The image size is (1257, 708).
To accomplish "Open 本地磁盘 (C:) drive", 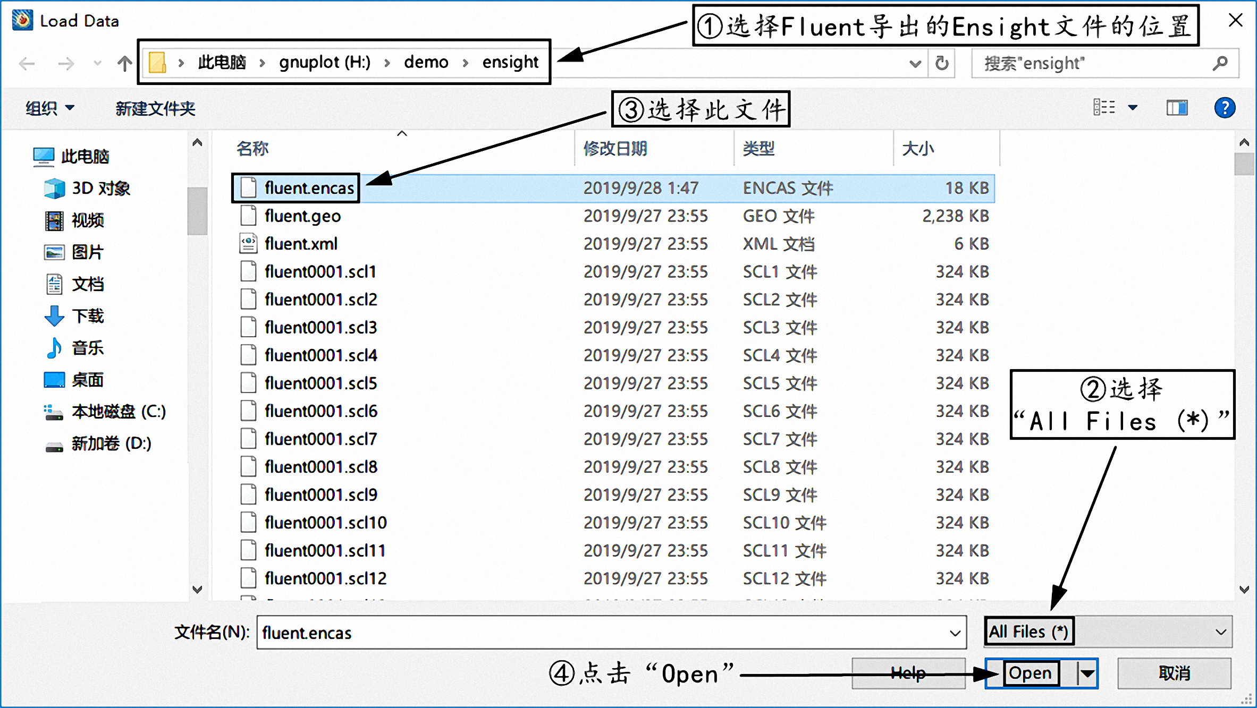I will click(118, 412).
